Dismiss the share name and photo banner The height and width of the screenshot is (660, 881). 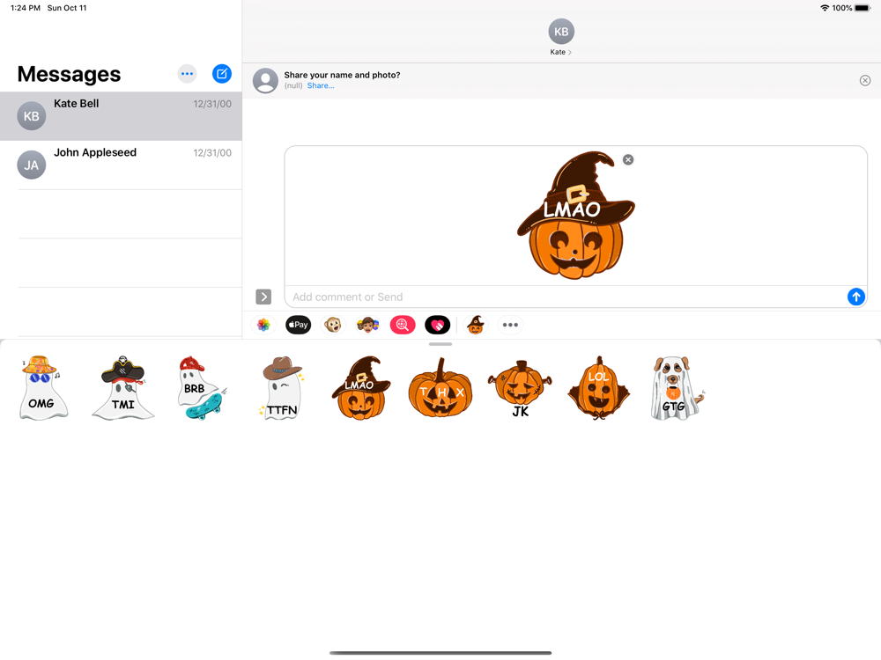(865, 81)
